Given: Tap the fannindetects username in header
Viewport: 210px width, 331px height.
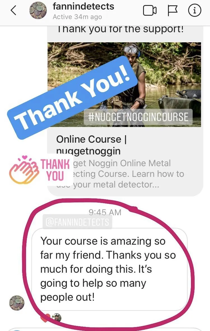Looking at the screenshot, I should (83, 6).
